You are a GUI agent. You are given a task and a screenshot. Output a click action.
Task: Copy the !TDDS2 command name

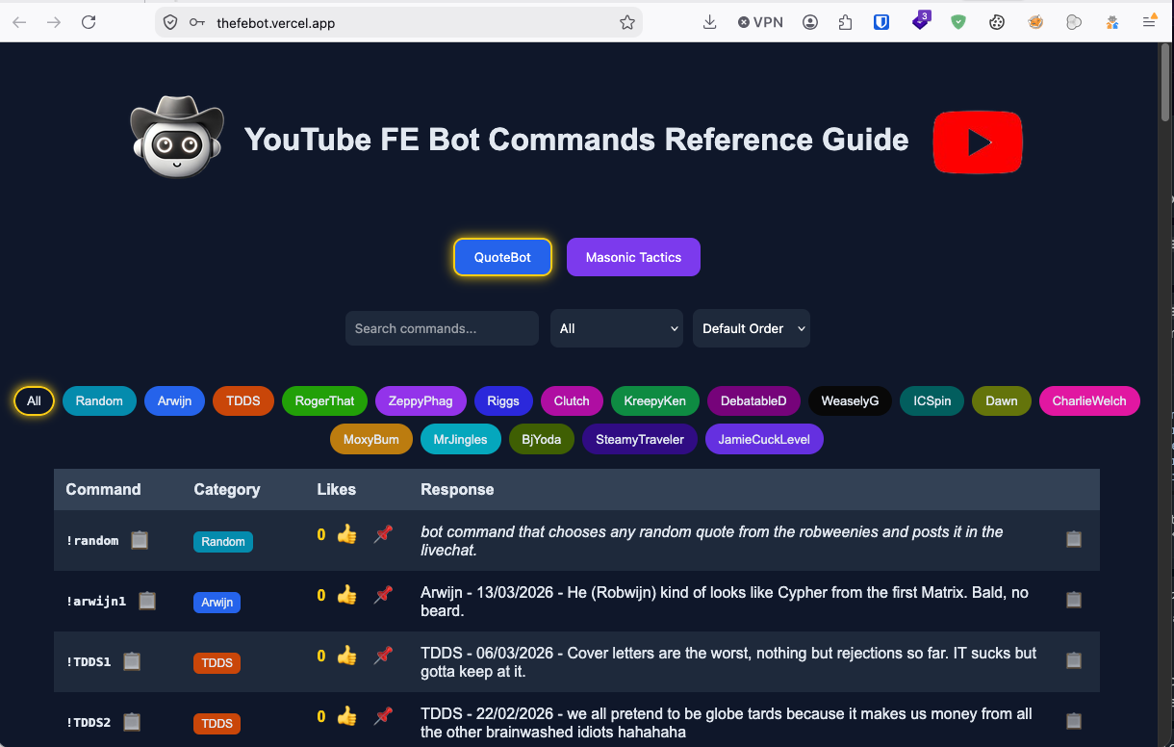click(132, 722)
